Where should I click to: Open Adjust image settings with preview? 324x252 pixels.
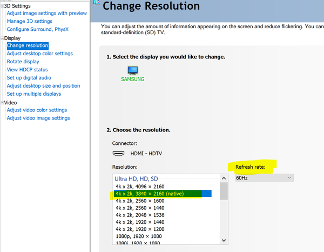[46, 13]
